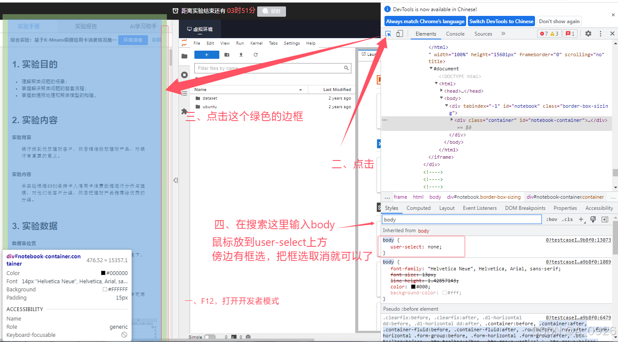Open the Computed pane tab
This screenshot has width=618, height=342.
click(x=418, y=208)
